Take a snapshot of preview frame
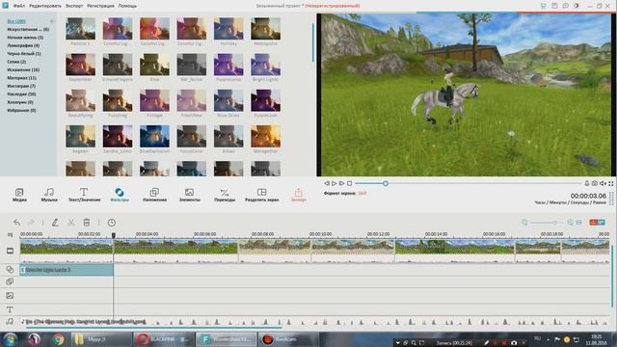 click(x=595, y=183)
